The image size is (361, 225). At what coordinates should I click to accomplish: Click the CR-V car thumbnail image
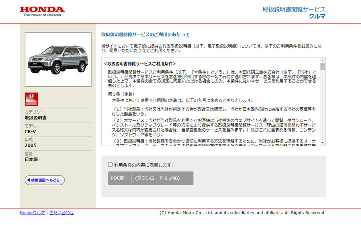[58, 59]
